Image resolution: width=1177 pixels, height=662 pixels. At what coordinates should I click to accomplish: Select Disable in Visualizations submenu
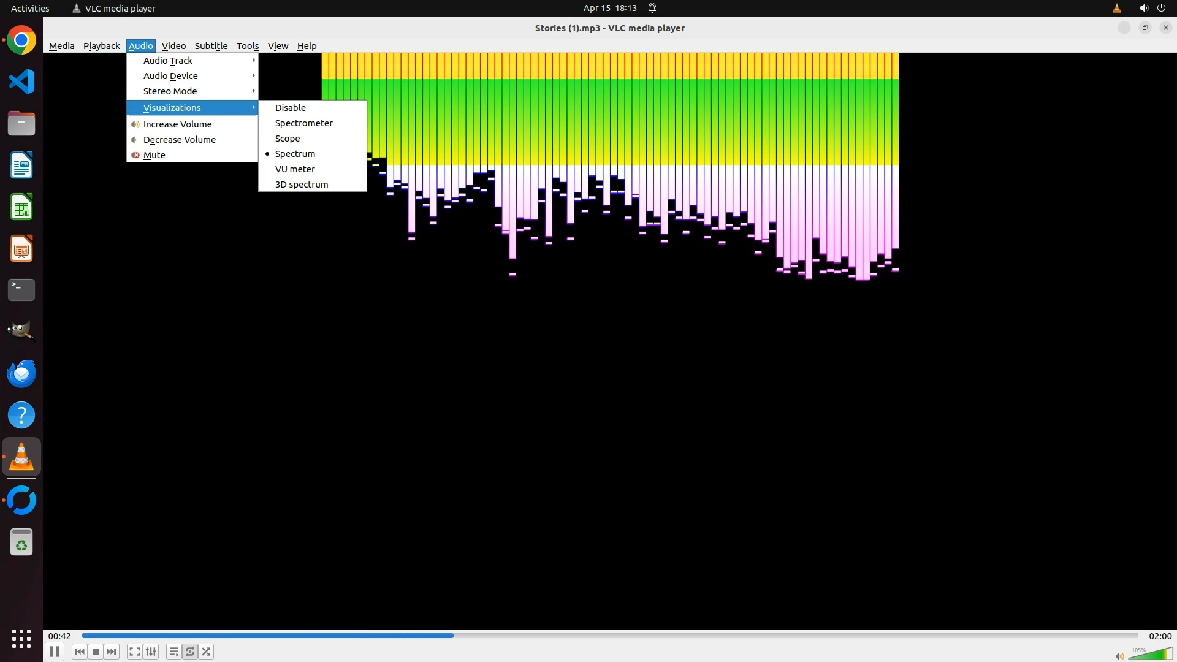[x=290, y=108]
